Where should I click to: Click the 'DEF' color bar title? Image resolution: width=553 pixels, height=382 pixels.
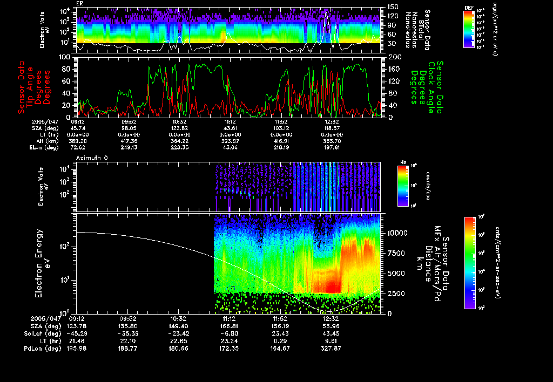click(469, 8)
